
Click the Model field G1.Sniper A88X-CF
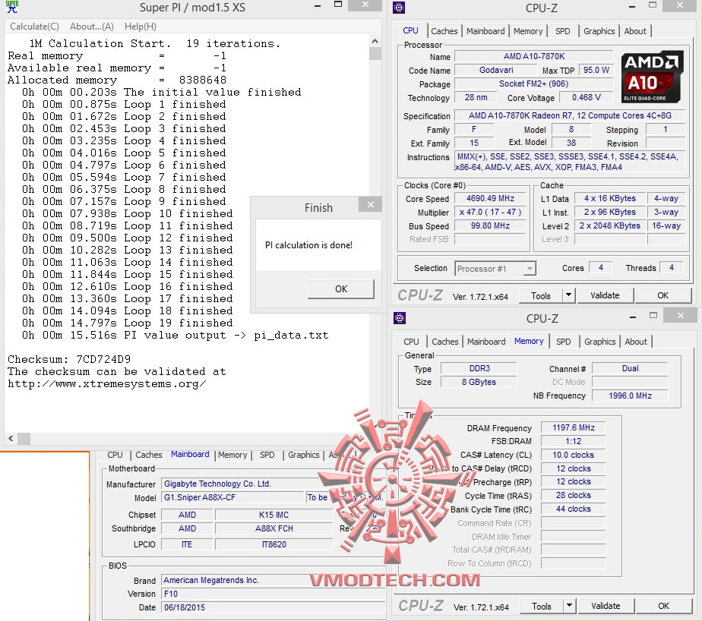click(232, 497)
